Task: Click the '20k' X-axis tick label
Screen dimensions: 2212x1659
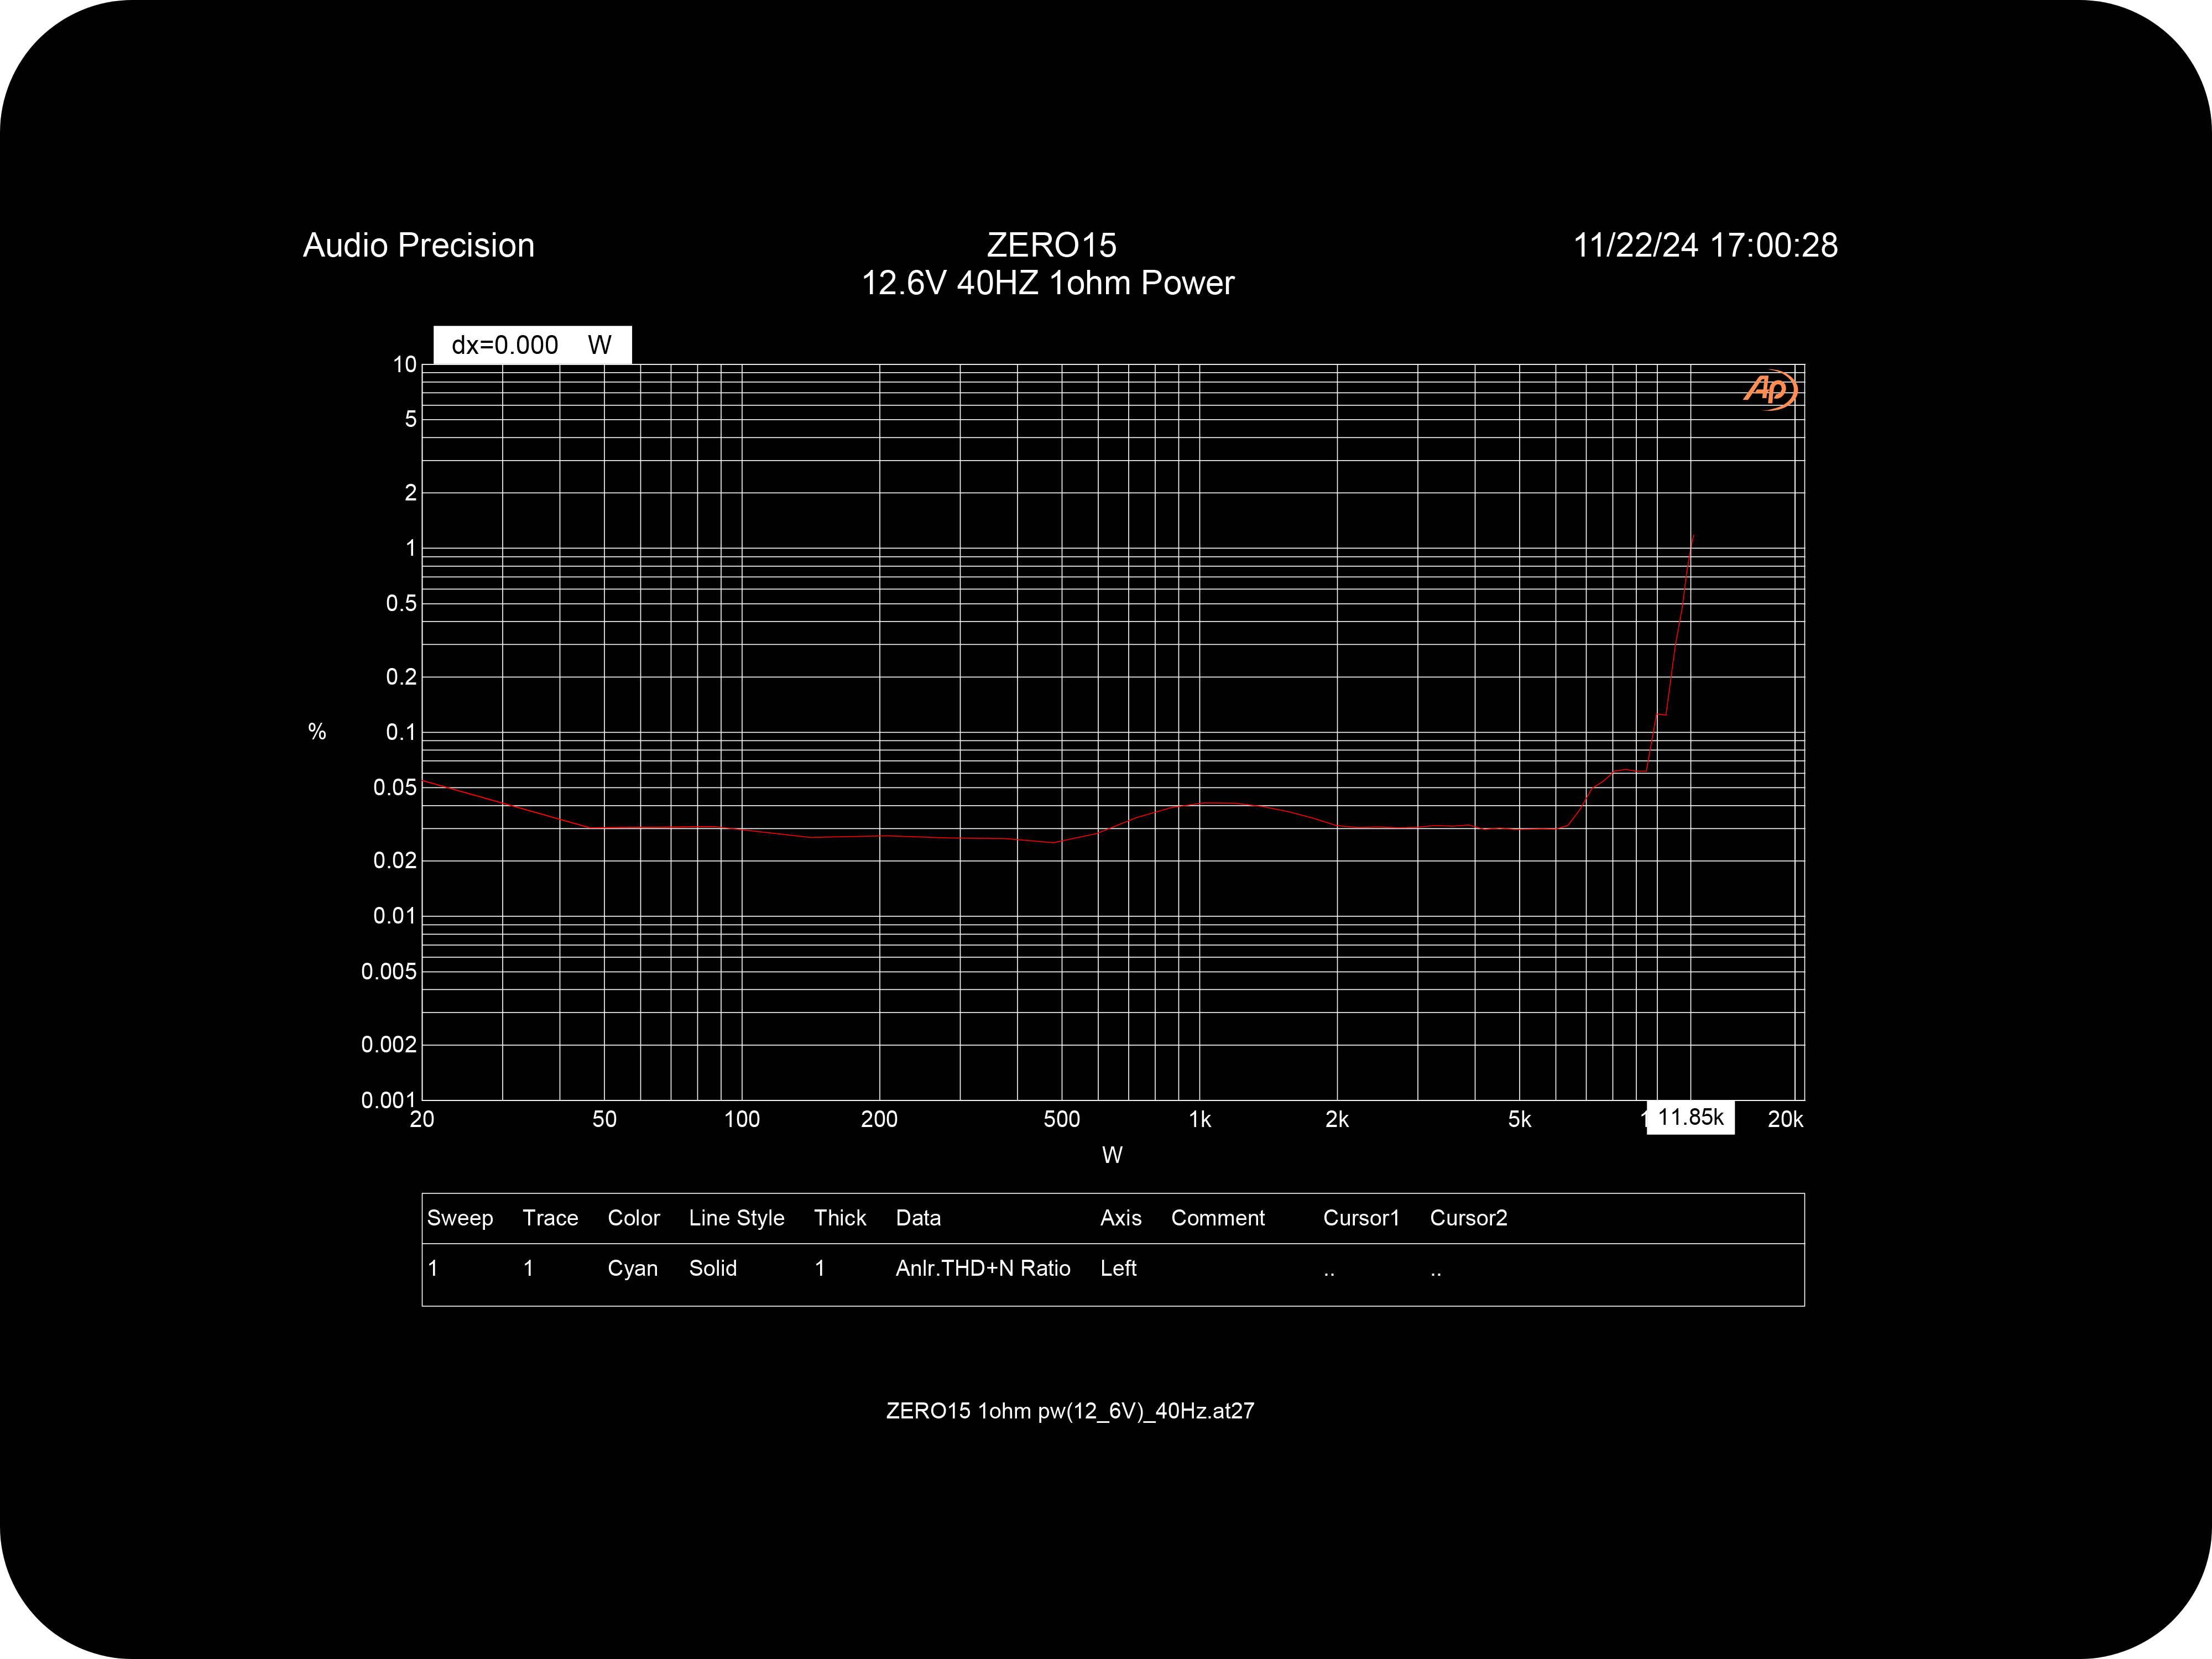Action: tap(1785, 1120)
